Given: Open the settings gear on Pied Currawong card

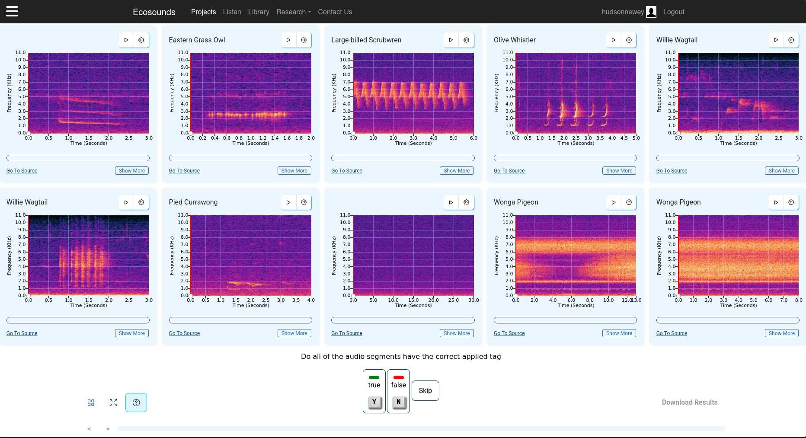Looking at the screenshot, I should pos(303,202).
